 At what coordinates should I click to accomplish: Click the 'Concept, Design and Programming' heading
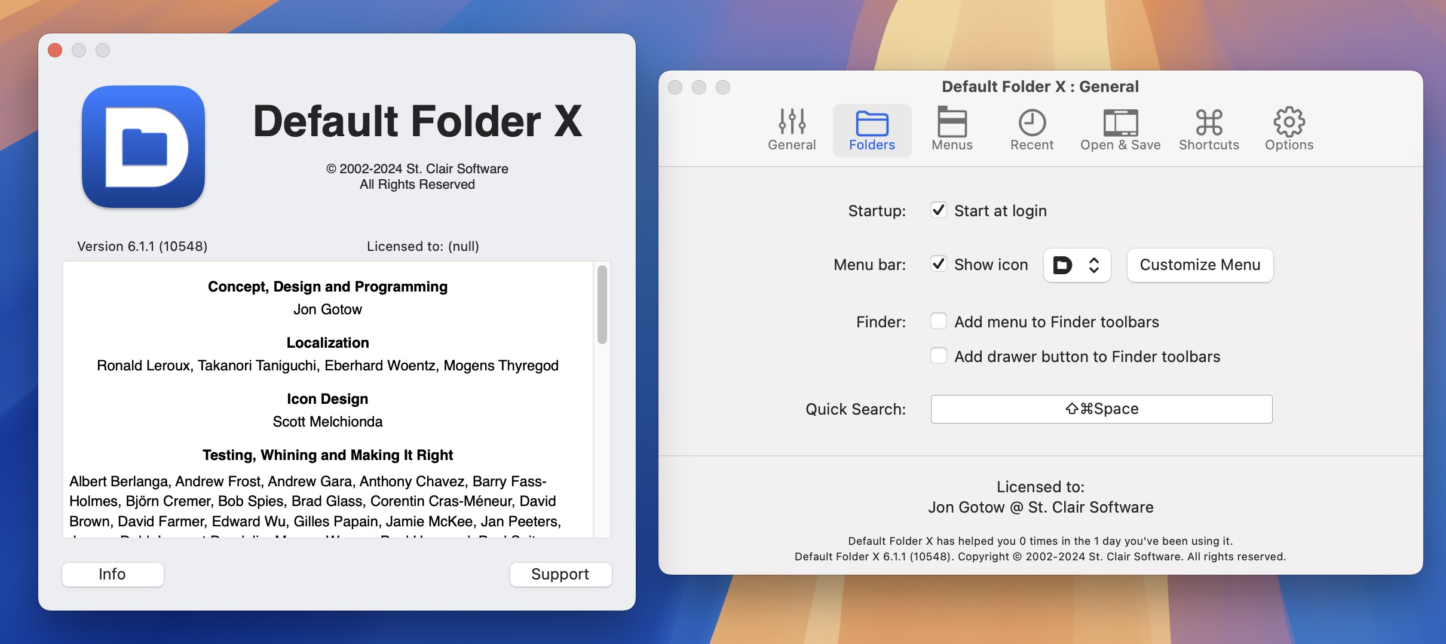tap(327, 287)
